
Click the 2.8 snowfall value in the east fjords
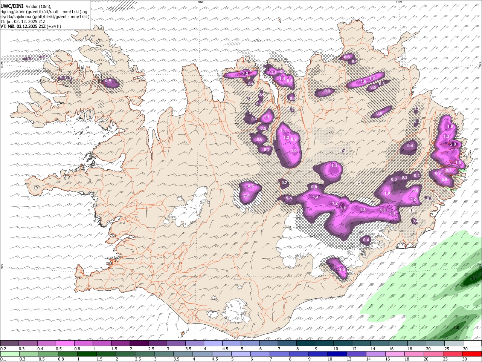tap(453, 144)
